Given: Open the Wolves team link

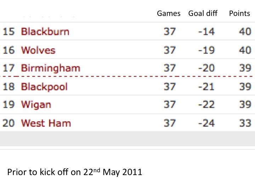Looking at the screenshot, I should click(x=38, y=50).
